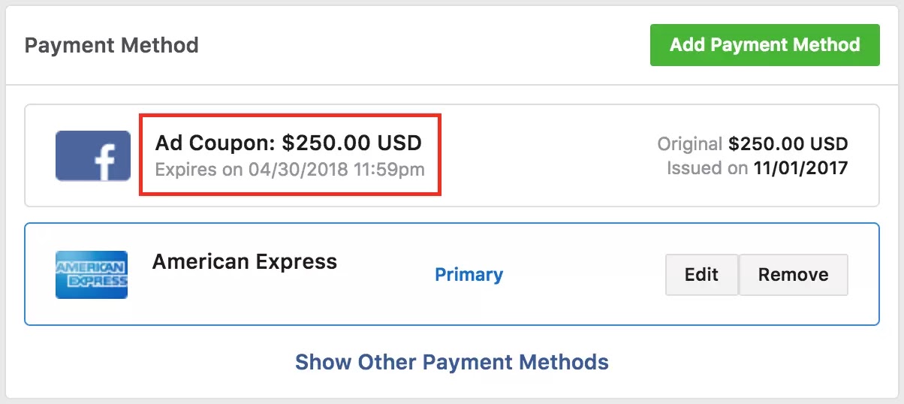The image size is (904, 404).
Task: Remove the American Express card
Action: [x=793, y=275]
